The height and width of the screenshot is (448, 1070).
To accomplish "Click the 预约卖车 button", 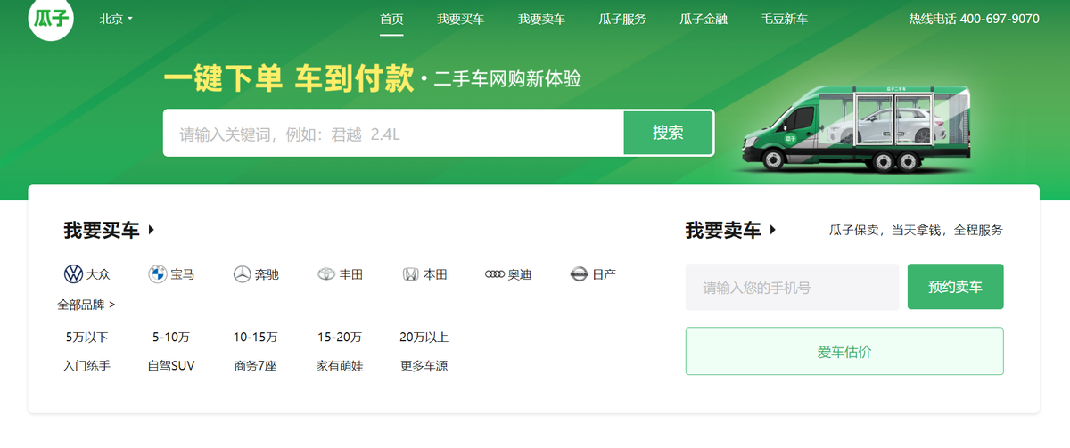I will (x=955, y=287).
